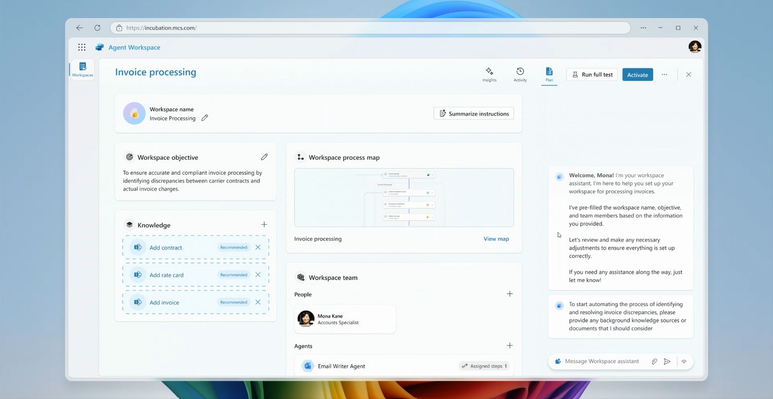Viewport: 773px width, 399px height.
Task: Click Add contract recommendation
Action: click(196, 247)
